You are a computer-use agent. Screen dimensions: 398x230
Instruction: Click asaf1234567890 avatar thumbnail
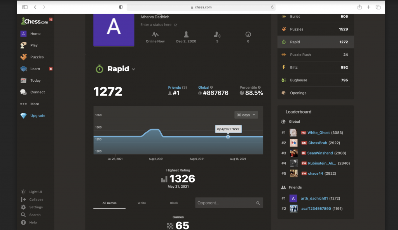pyautogui.click(x=293, y=209)
